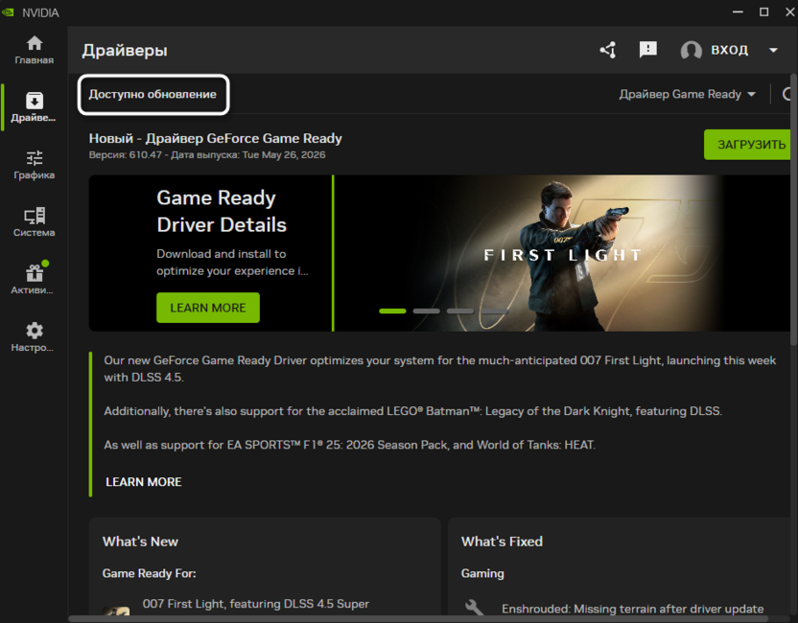Maximize the NVIDIA window
Viewport: 798px width, 623px height.
[763, 12]
